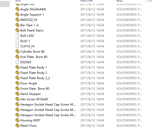Viewport: 152px width, 132px height.
Task: Click the blank file icon for Bolt L302
Action: (17, 36)
